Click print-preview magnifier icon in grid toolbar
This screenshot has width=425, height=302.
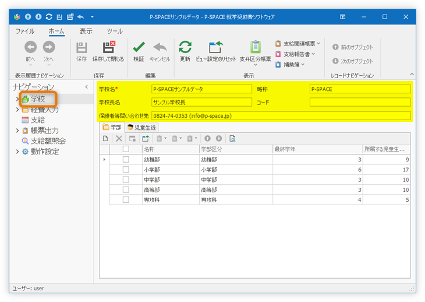point(232,139)
